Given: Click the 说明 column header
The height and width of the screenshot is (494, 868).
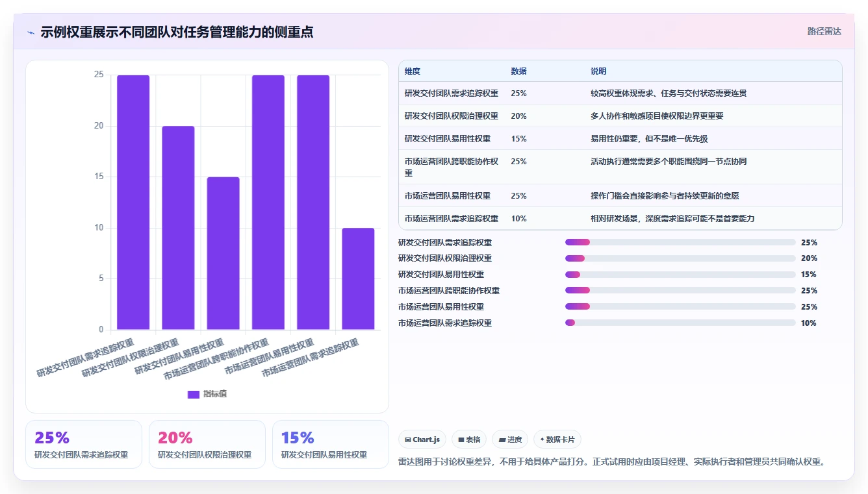Looking at the screenshot, I should pos(598,71).
